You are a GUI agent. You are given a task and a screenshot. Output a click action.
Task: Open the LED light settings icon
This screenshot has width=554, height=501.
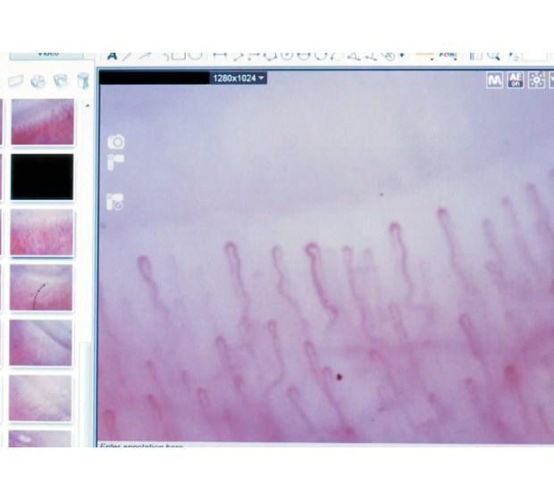(536, 79)
